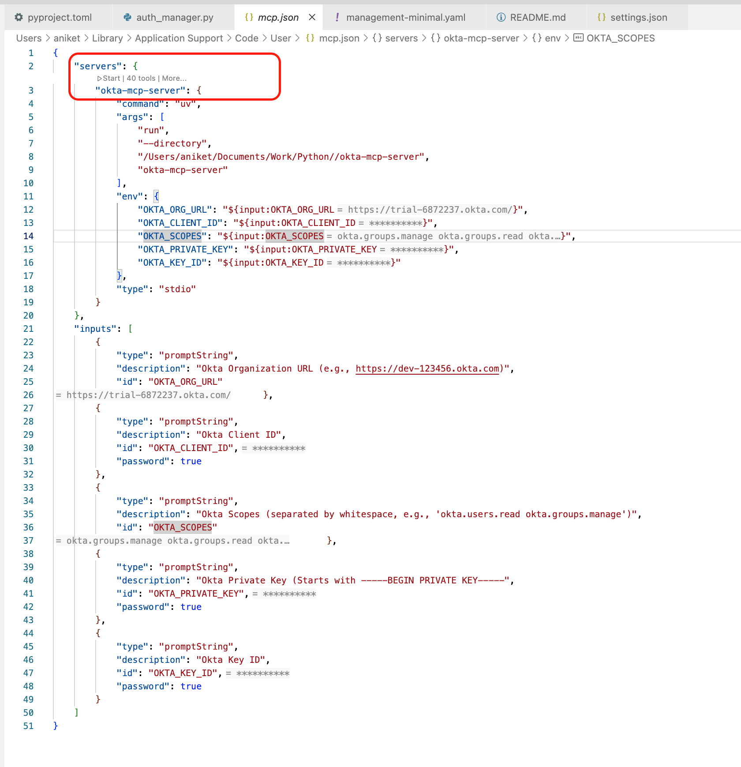This screenshot has height=767, width=741.
Task: Open the auth_manager.py tab
Action: tap(175, 17)
